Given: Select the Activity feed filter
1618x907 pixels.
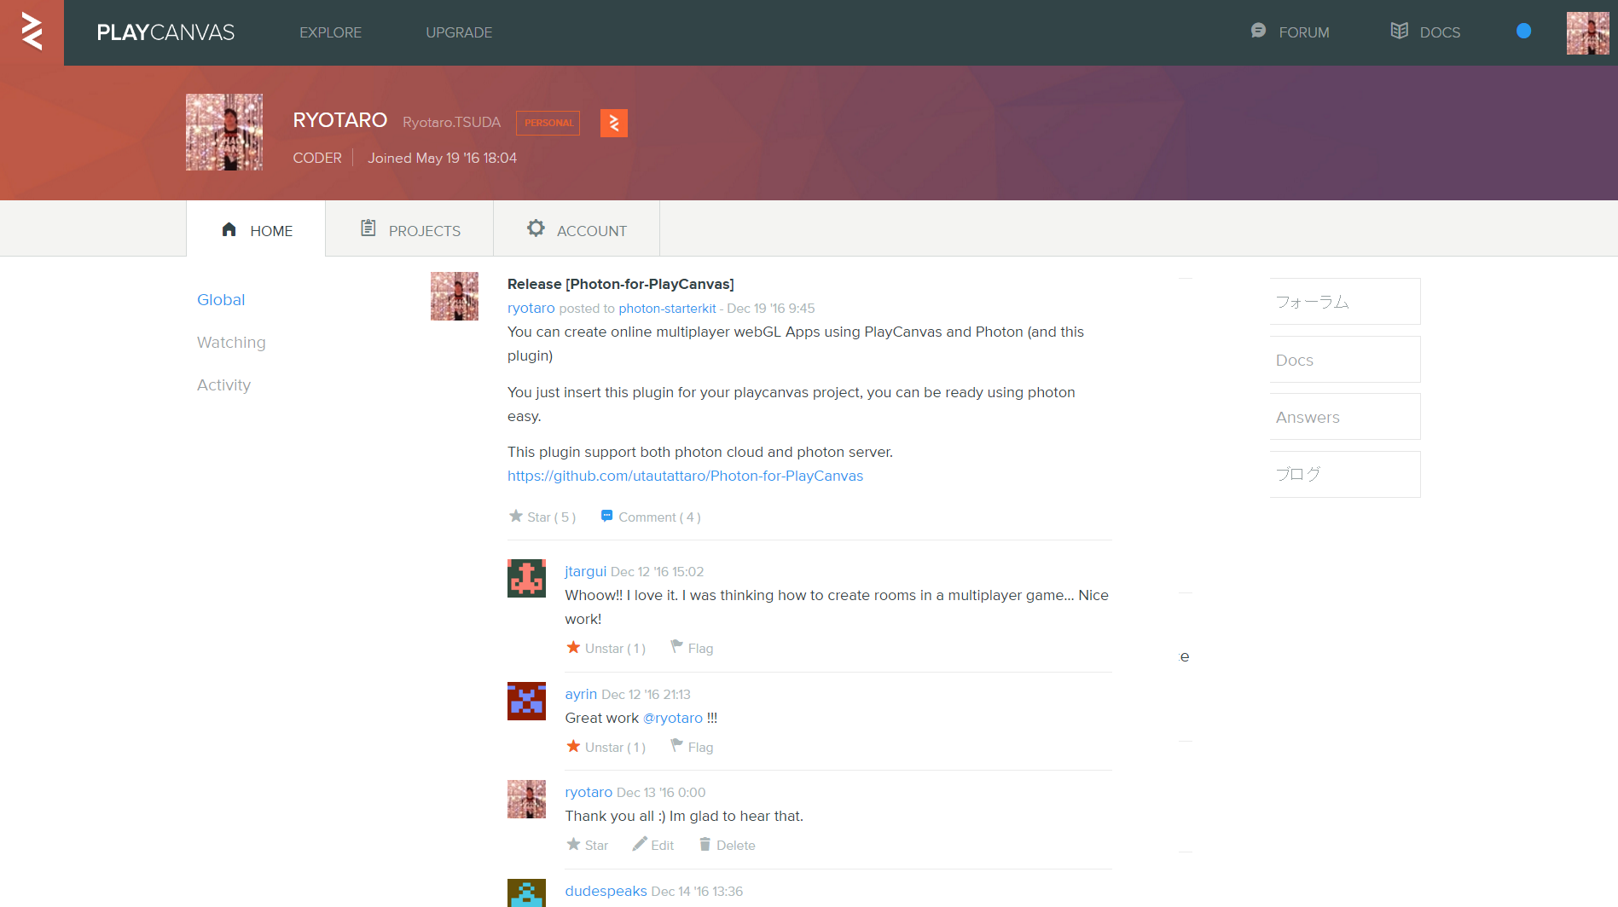Looking at the screenshot, I should coord(223,385).
